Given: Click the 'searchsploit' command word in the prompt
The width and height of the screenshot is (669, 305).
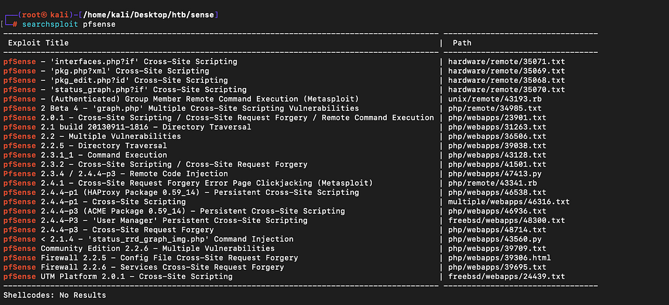Looking at the screenshot, I should [x=50, y=24].
